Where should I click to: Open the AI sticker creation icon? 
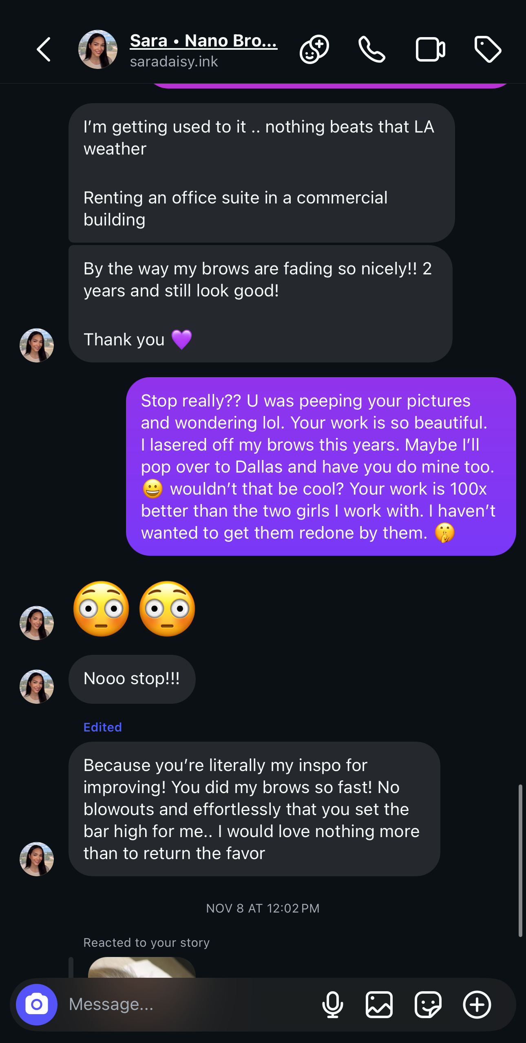coord(314,49)
